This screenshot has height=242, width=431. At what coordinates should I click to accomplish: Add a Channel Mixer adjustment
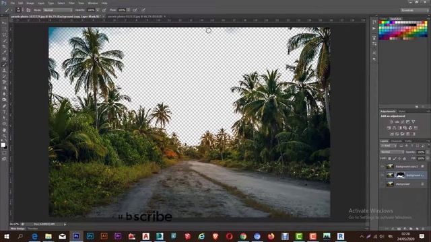click(x=410, y=128)
